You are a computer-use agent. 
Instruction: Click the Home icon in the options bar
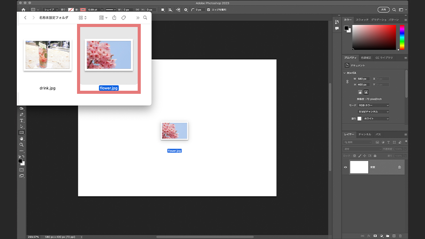[x=23, y=9]
